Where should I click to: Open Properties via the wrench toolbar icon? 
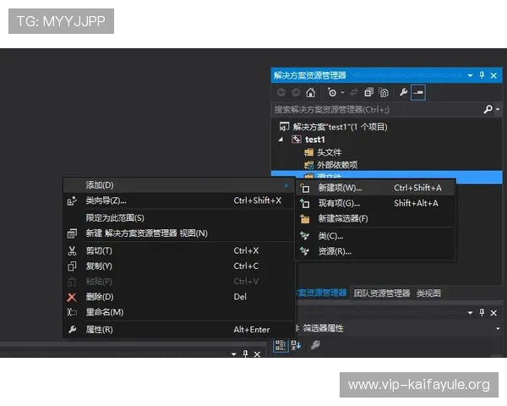click(404, 92)
